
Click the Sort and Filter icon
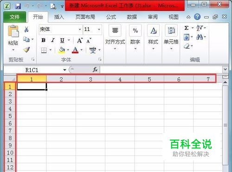click(x=200, y=28)
